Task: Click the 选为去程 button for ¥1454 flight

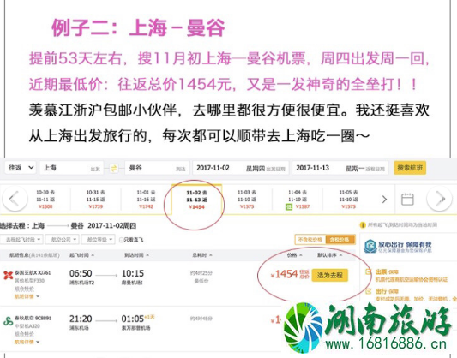Action: pos(329,275)
